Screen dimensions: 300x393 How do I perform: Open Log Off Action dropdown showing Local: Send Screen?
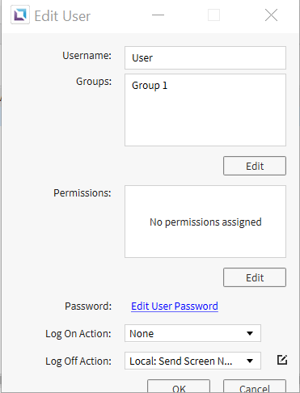point(192,361)
